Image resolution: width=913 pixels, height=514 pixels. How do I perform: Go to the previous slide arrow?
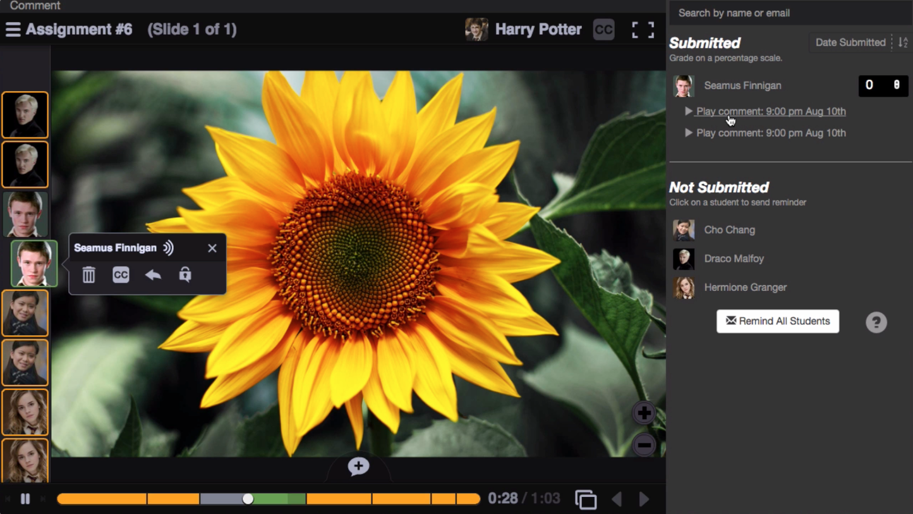coord(617,499)
